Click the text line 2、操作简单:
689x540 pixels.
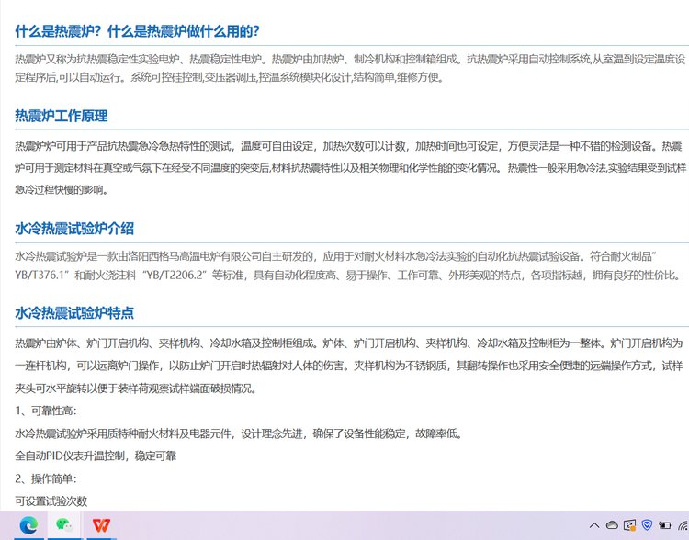[46, 478]
